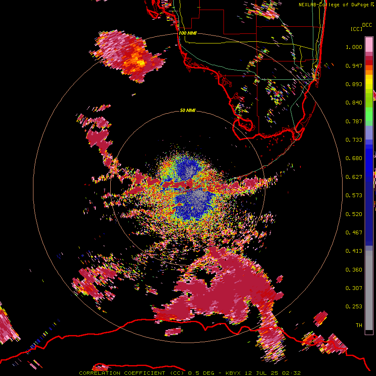Pick the light pink swatch at scale top

coord(369,44)
